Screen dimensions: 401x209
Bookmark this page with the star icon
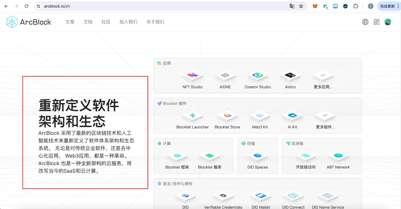pos(301,6)
